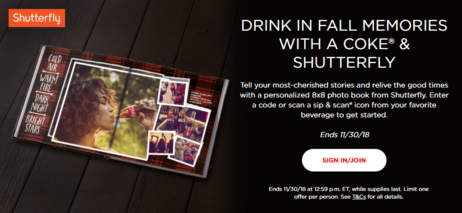This screenshot has width=462, height=213.
Task: Open the T&Cs link
Action: click(x=359, y=197)
